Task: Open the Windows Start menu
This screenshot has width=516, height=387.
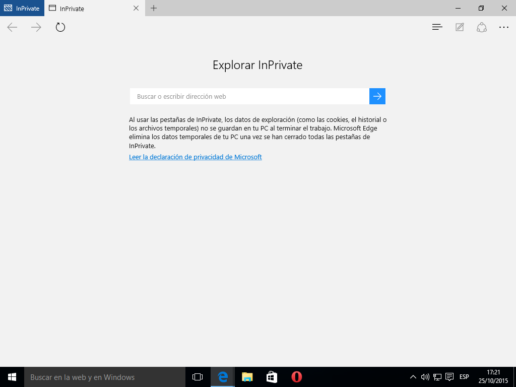Action: [x=12, y=377]
